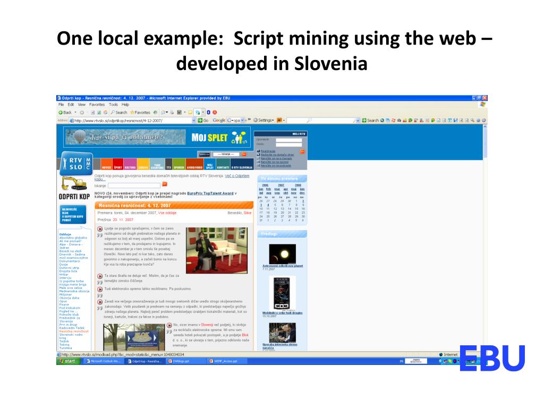Open the Help menu
Viewport: 544px width, 408px height.
click(125, 105)
